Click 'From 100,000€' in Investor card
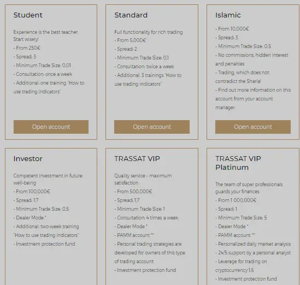 [32, 192]
